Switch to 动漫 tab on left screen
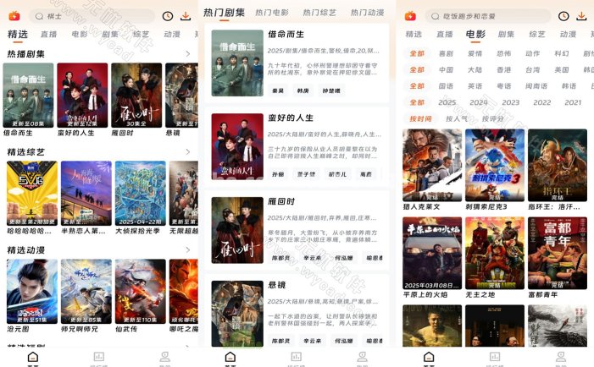The image size is (594, 367). coord(172,35)
